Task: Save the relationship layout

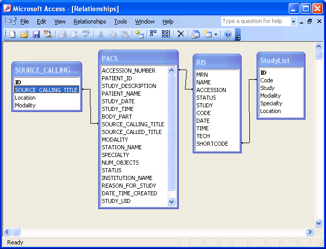Action: click(36, 34)
